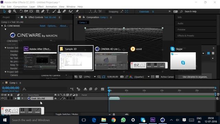220x124 pixels.
Task: Select the Pan Behind anchor tool
Action: pos(31,11)
